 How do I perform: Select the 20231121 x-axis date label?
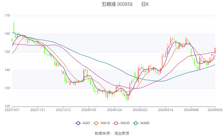pos(37,110)
